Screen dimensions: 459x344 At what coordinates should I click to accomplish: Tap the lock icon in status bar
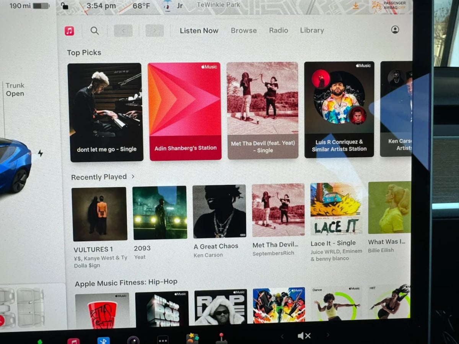coord(64,5)
